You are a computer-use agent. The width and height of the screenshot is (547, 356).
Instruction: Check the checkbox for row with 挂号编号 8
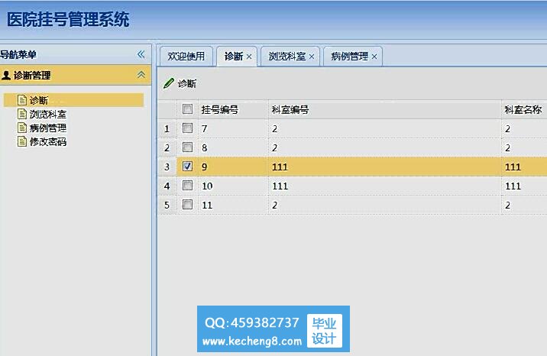pyautogui.click(x=187, y=147)
